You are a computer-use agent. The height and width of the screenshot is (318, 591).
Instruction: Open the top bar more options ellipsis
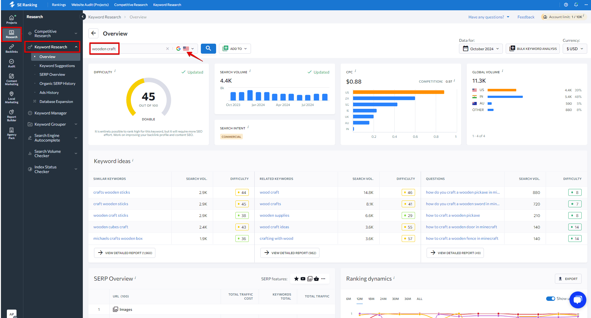(x=586, y=5)
